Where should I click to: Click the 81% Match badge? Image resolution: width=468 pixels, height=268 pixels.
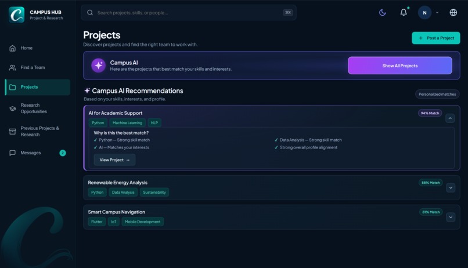click(431, 212)
